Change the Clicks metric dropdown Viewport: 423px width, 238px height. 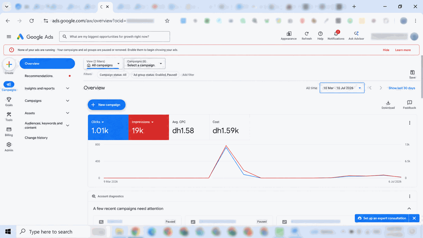(x=98, y=122)
